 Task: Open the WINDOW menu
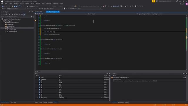coord(56,4)
